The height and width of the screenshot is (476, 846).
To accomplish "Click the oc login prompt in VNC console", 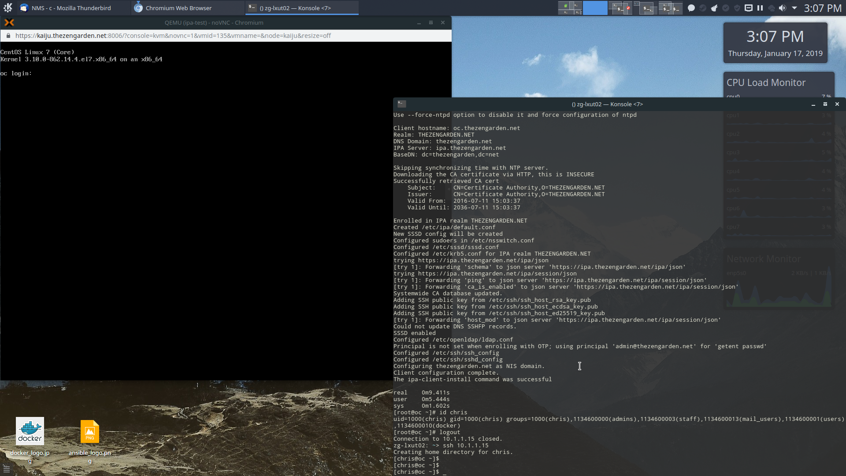I will (16, 73).
